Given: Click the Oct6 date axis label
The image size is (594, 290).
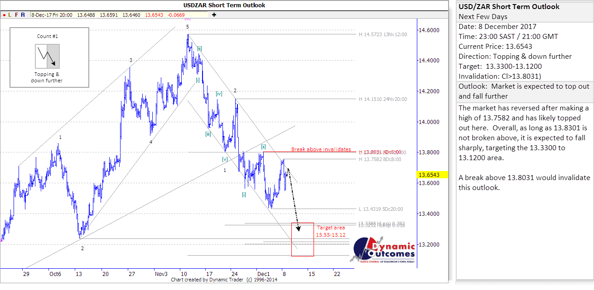Looking at the screenshot, I should [x=55, y=274].
